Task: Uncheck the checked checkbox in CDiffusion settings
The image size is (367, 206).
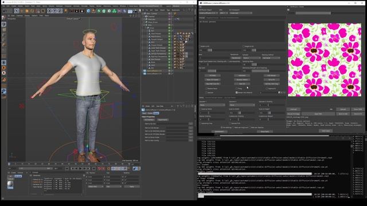Action: point(237,93)
